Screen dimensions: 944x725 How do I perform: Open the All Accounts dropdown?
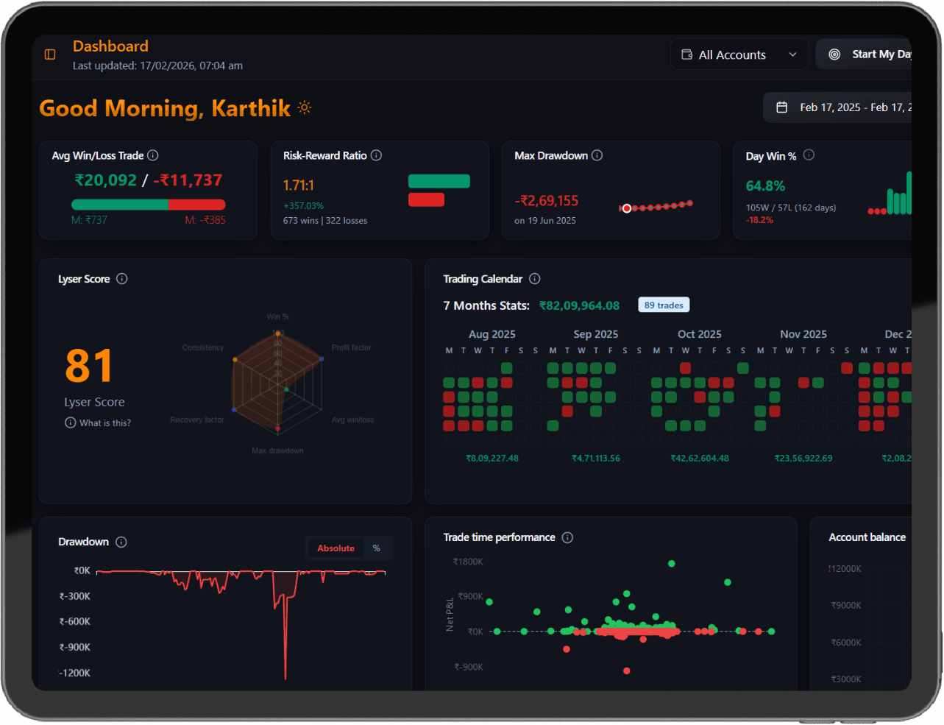(739, 54)
